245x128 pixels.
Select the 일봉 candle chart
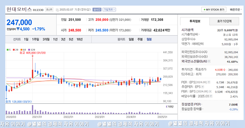[x=131, y=40]
